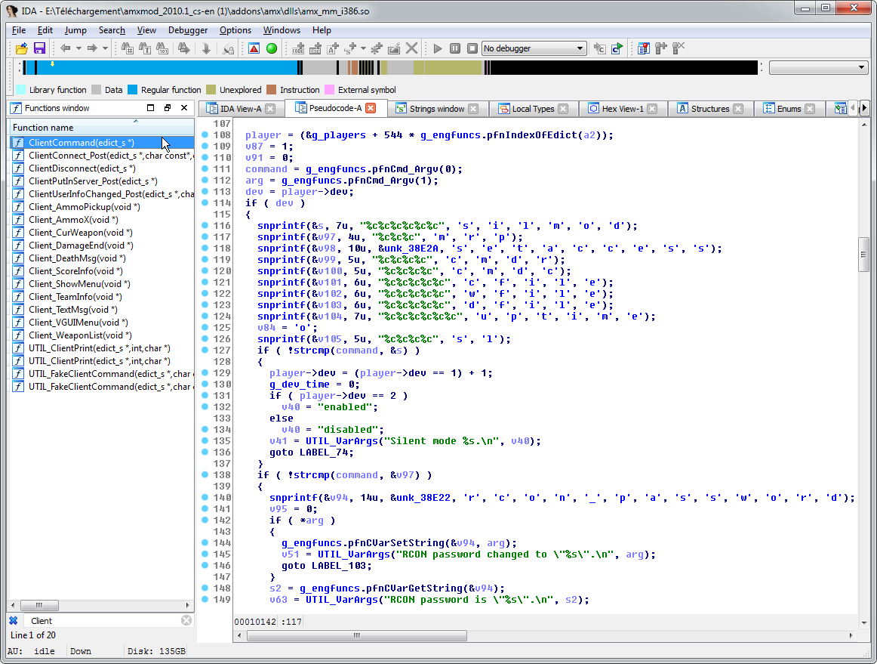Screen dimensions: 877x664
Task: Click the Jump back arrow icon
Action: [66, 48]
